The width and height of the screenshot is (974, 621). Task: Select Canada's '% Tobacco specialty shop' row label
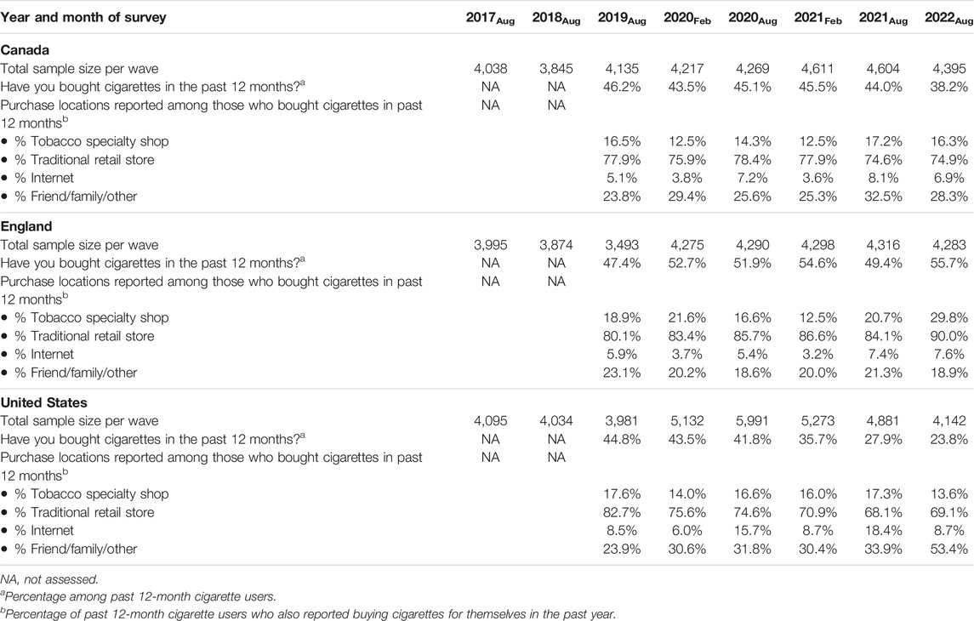[85, 141]
